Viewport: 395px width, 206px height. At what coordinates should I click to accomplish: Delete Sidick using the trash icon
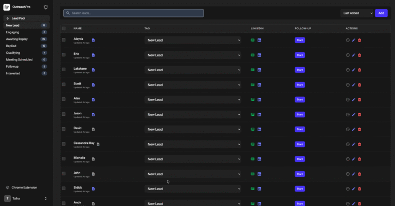pos(360,189)
